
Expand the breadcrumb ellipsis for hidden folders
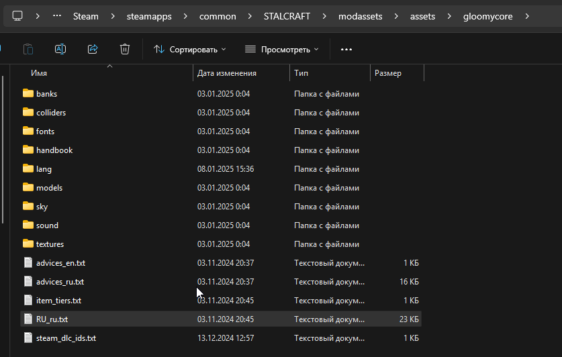[x=57, y=16]
